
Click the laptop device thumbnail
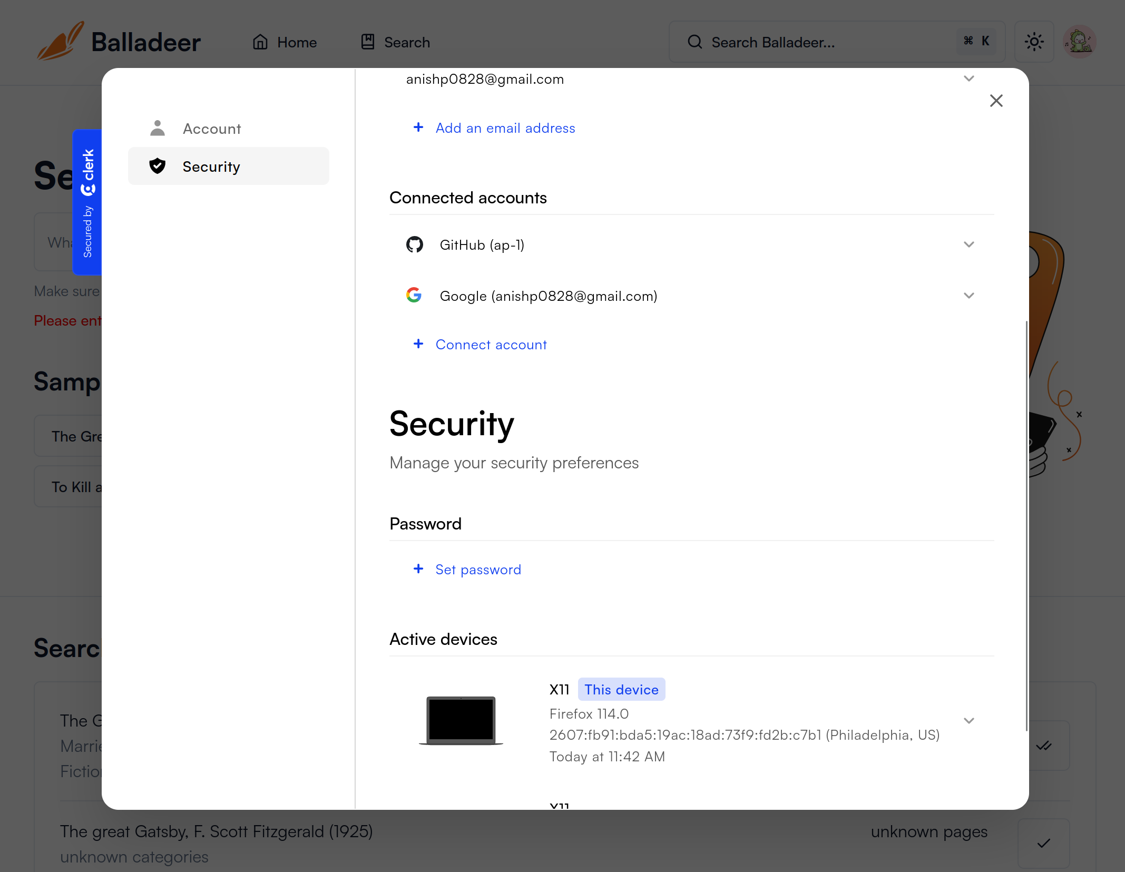coord(461,720)
